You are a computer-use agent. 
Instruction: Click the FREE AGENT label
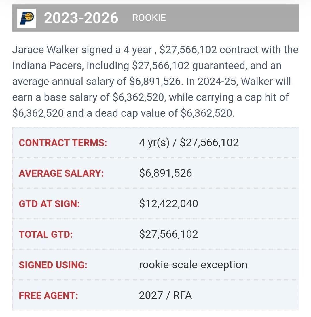(x=48, y=296)
